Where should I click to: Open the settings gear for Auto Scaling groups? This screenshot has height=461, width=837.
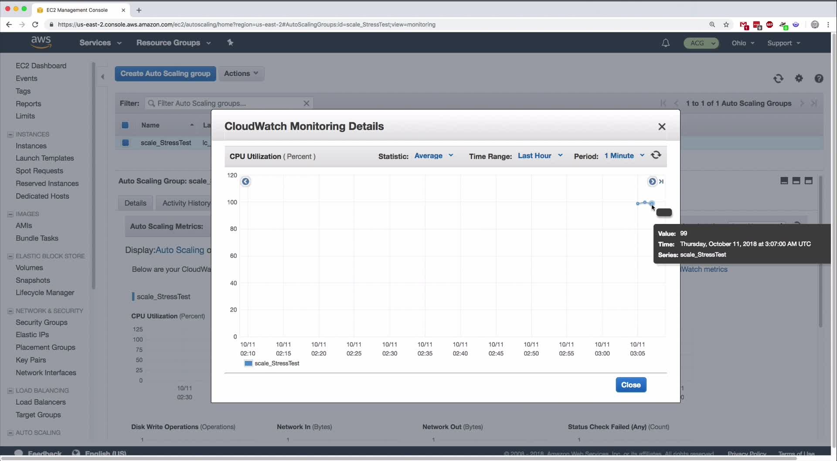[x=799, y=78]
